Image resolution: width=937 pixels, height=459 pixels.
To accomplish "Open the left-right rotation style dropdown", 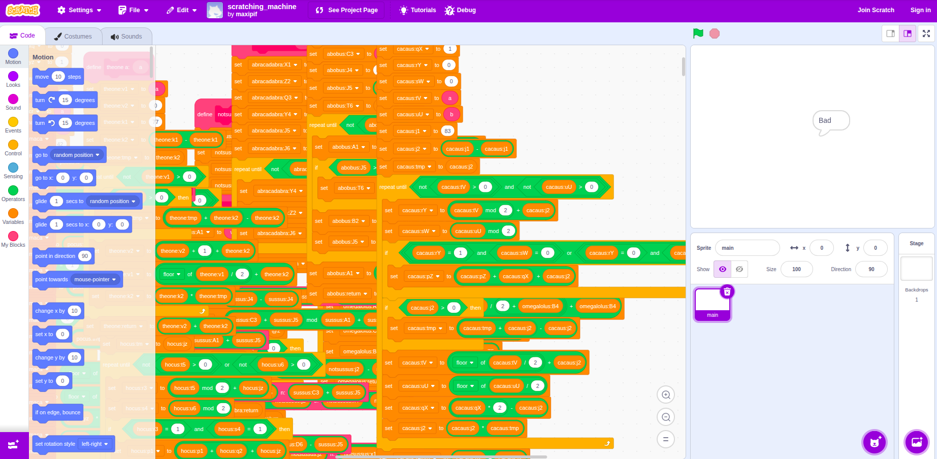I will 95,444.
